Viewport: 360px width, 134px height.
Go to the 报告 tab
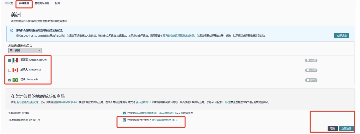click(x=58, y=3)
